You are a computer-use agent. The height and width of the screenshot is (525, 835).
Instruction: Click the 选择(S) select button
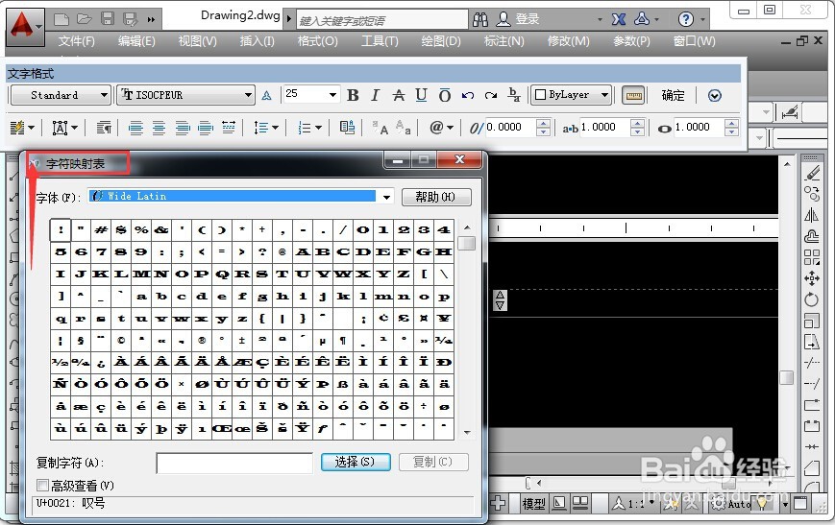pos(356,462)
